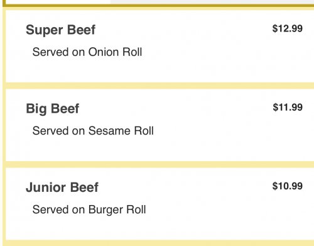The height and width of the screenshot is (246, 314).
Task: Click the gray bar at the top
Action: coord(212,2)
